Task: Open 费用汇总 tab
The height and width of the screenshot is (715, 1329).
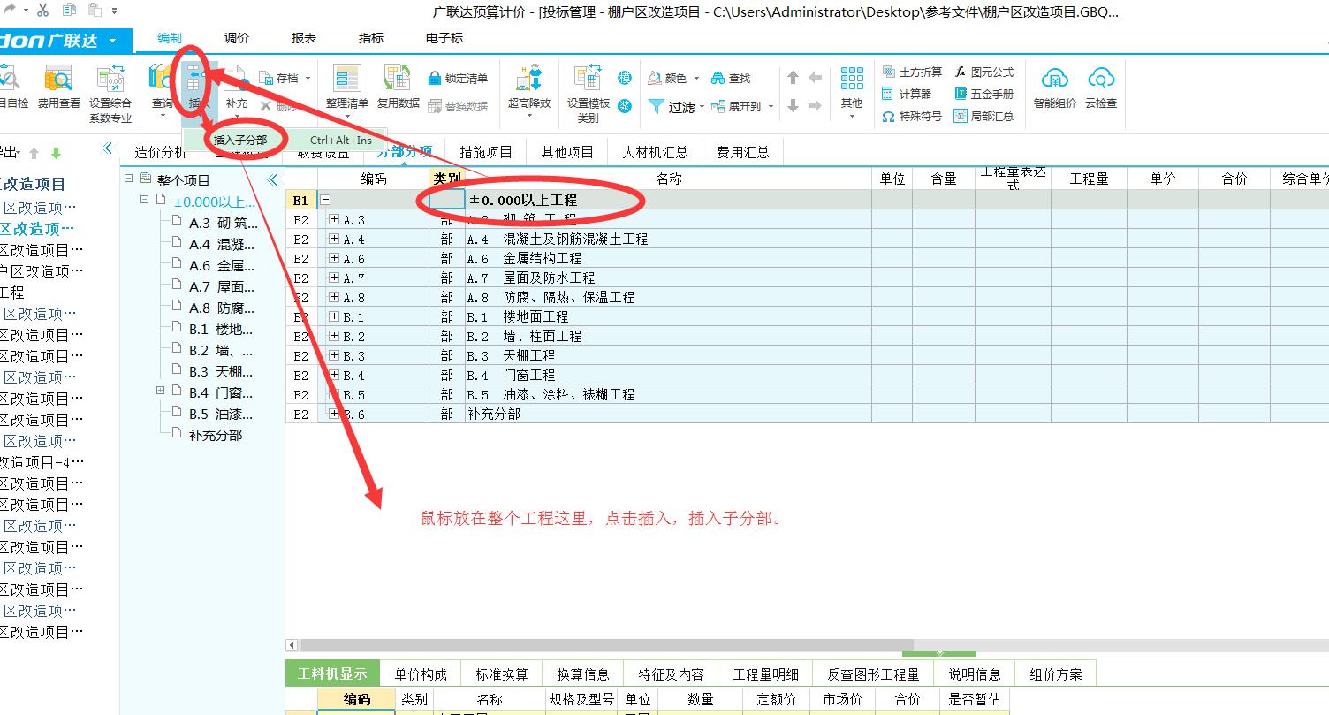Action: coord(743,152)
